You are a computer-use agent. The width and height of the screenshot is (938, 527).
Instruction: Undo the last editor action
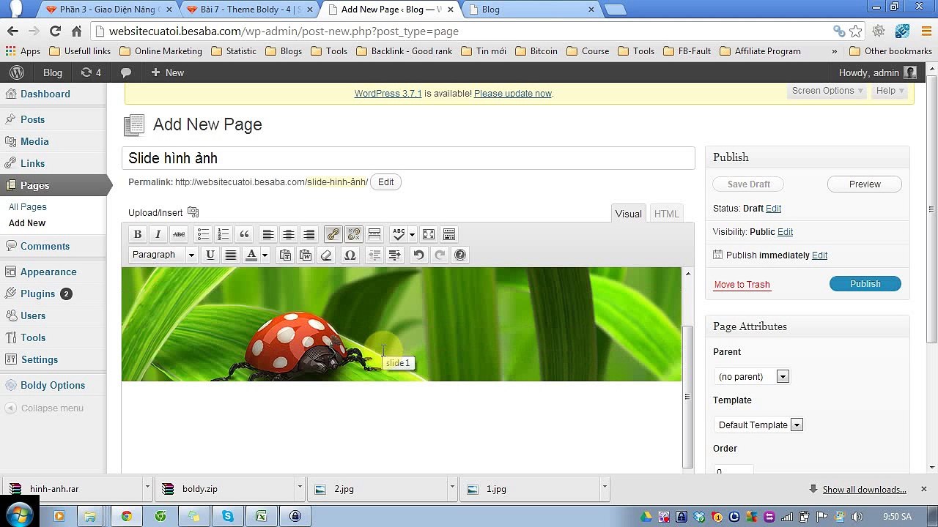[x=418, y=255]
